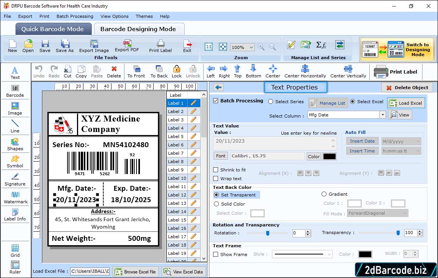Open the Batch Processing menu
Screen dimensions: 438x278
[x=75, y=16]
